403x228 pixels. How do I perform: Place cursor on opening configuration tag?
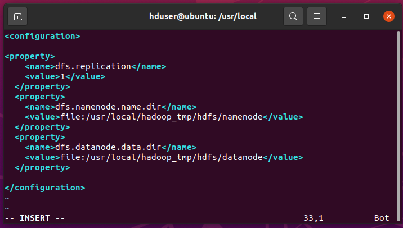point(42,36)
